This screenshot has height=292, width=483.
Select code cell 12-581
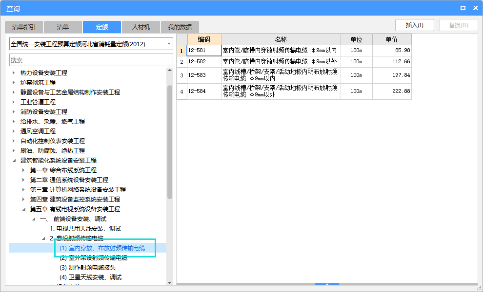pyautogui.click(x=204, y=51)
